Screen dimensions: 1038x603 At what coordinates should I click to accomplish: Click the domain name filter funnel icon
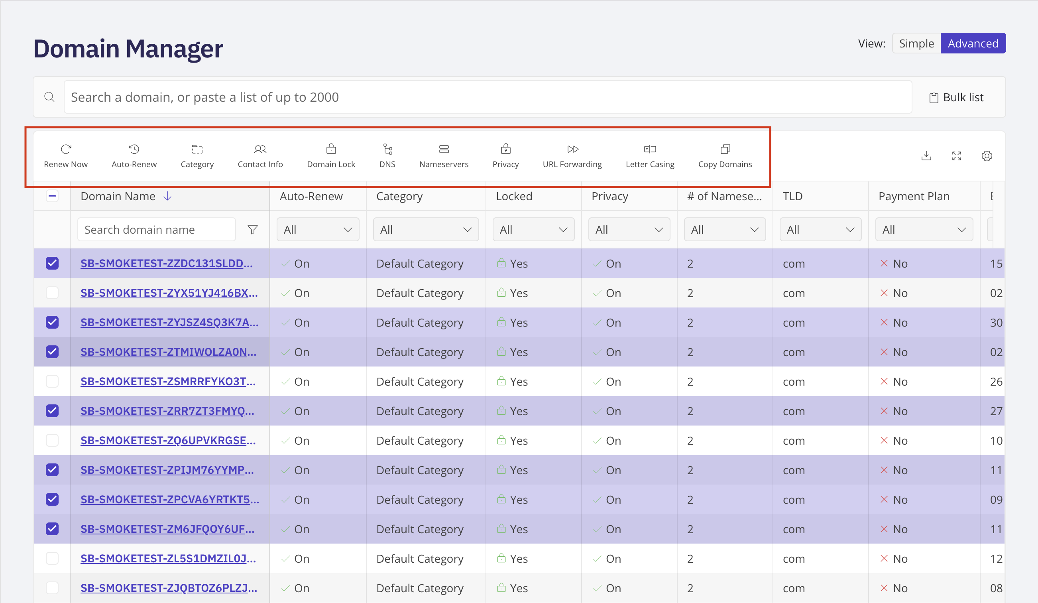tap(253, 230)
